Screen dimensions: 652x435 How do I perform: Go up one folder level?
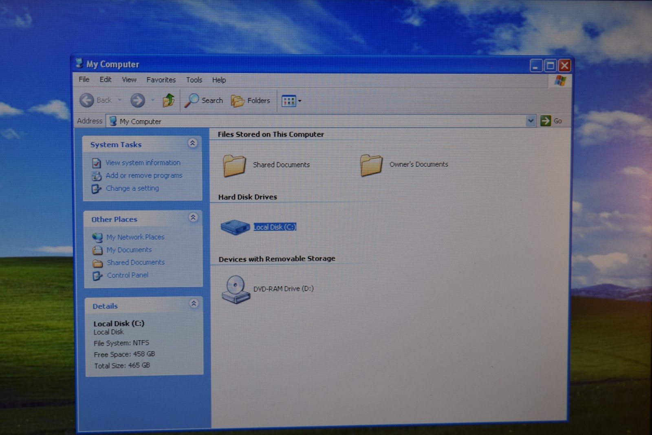[169, 100]
